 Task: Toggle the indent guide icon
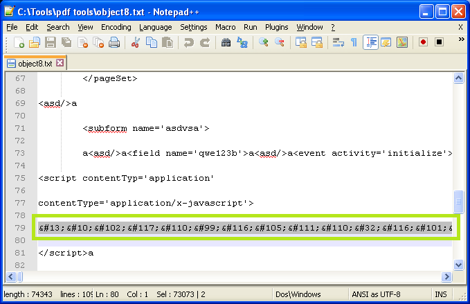click(x=370, y=42)
